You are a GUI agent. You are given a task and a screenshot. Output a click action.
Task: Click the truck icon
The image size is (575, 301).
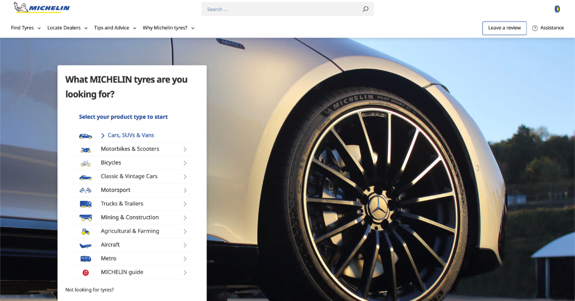(x=85, y=204)
